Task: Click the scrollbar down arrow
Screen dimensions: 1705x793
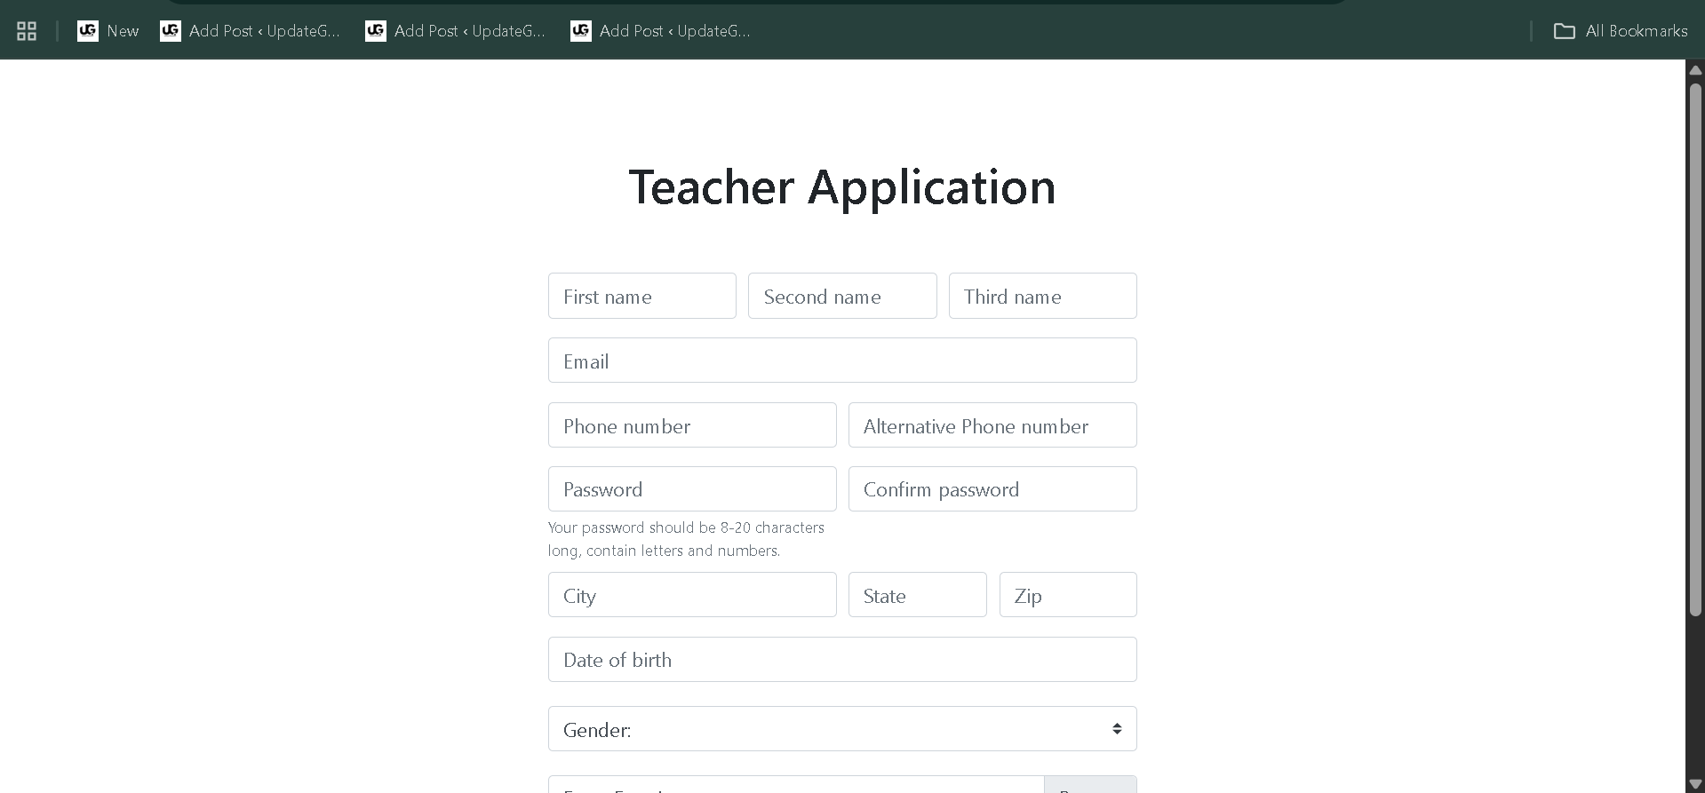Action: (x=1695, y=783)
